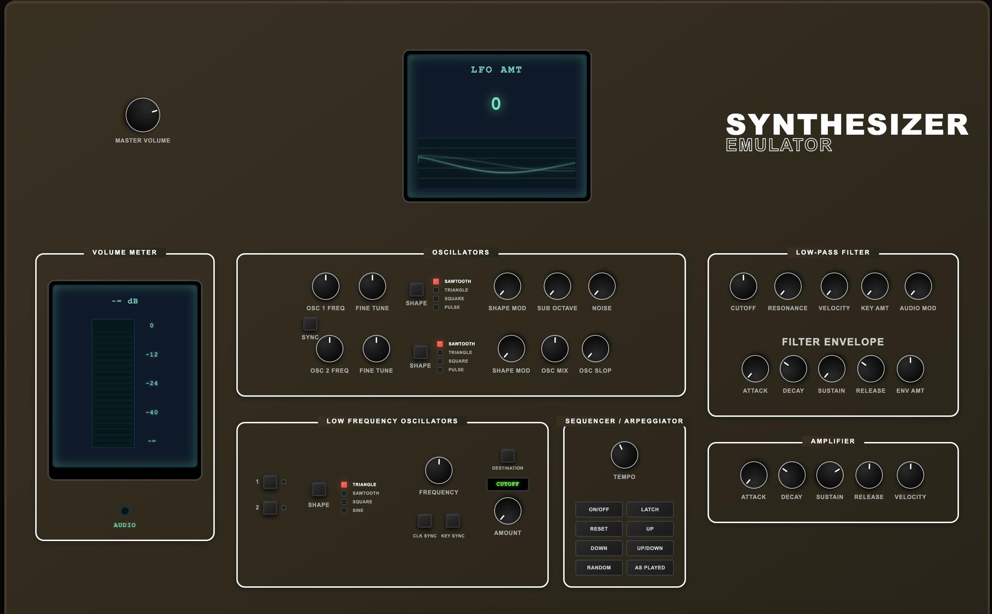Select Sine LFO shape
992x614 pixels.
353,510
